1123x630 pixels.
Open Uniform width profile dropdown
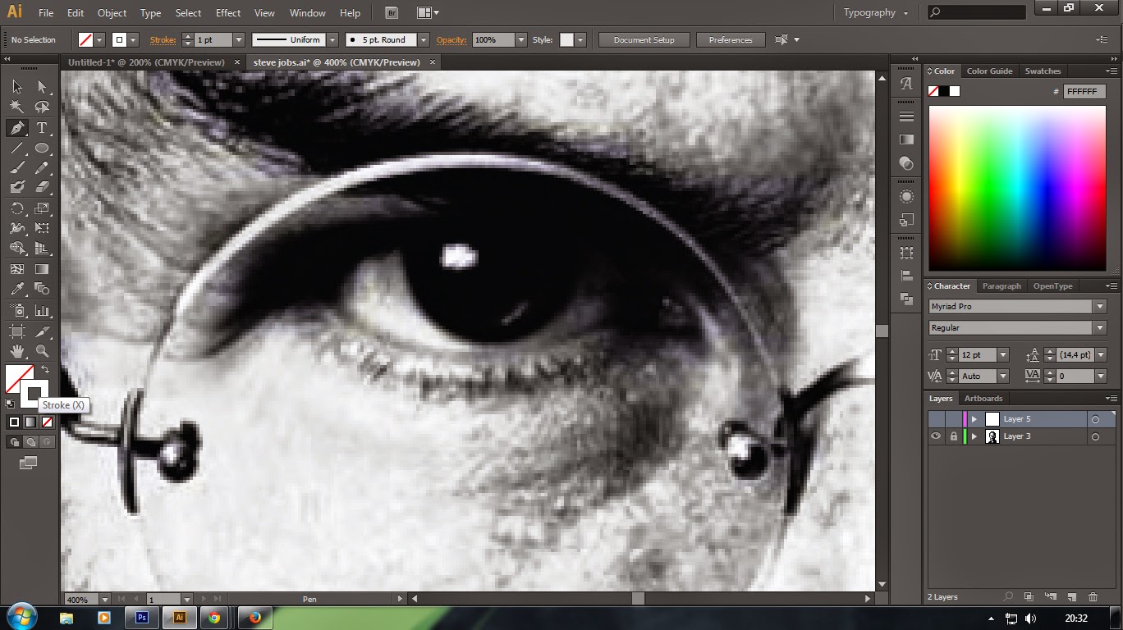pyautogui.click(x=332, y=39)
